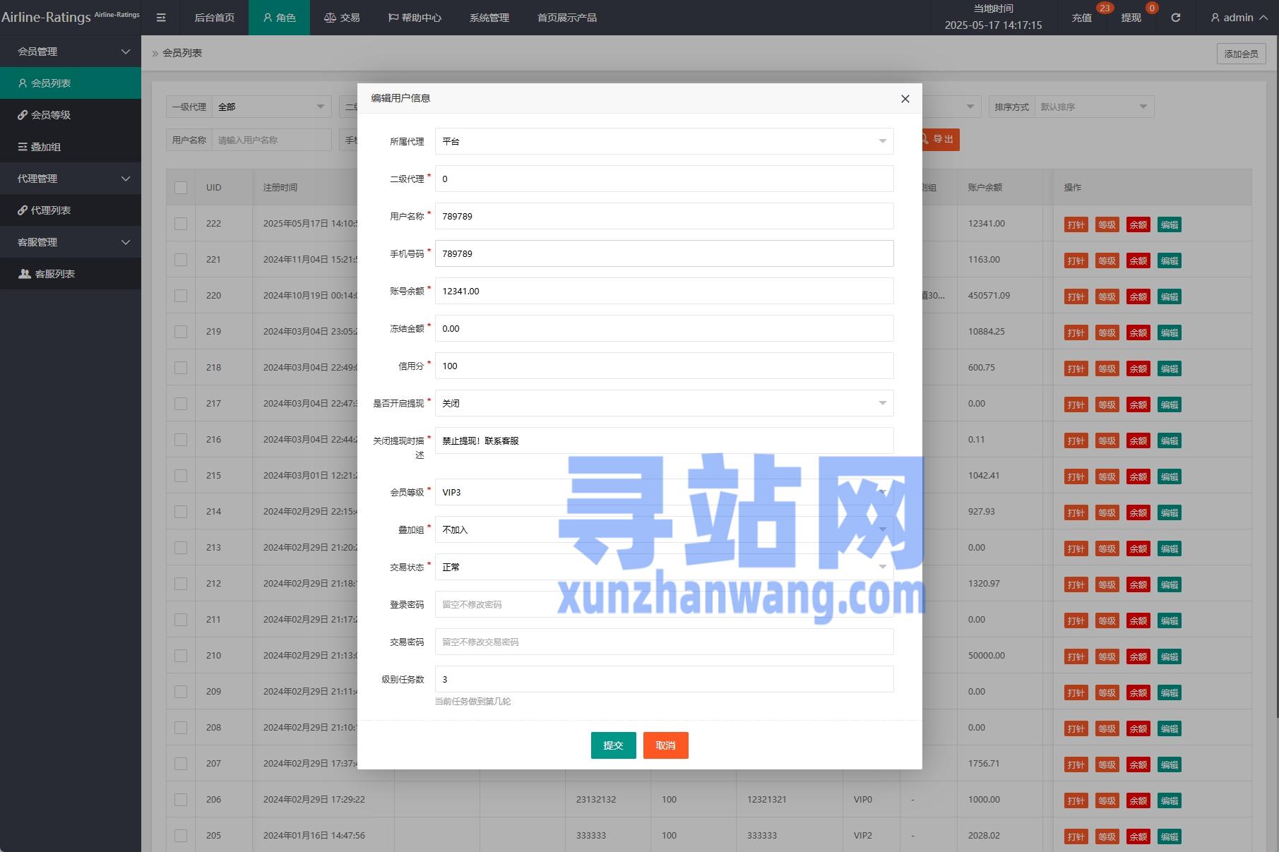Image resolution: width=1279 pixels, height=852 pixels.
Task: Click the 添加会员 button
Action: (1241, 54)
